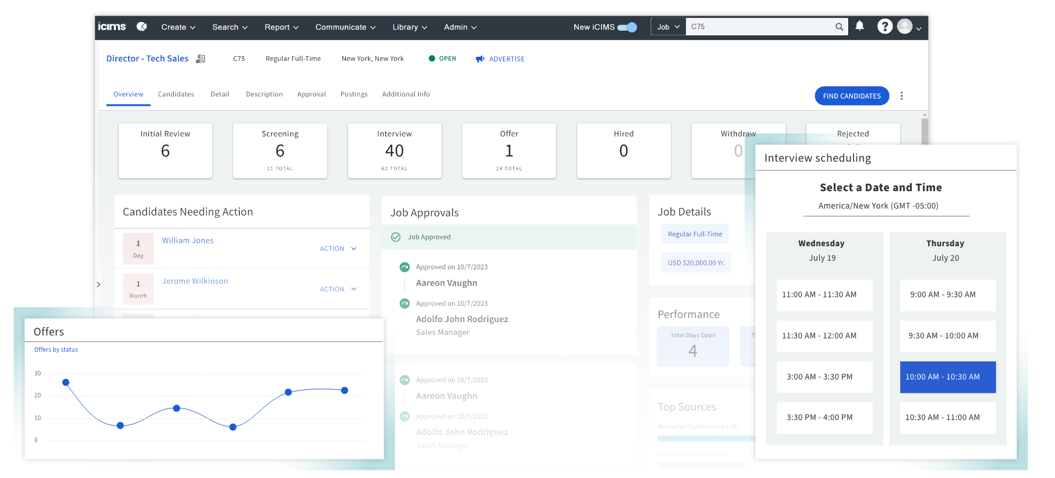The image size is (1055, 478).
Task: Click the first data point on Offers chart
Action: (66, 382)
